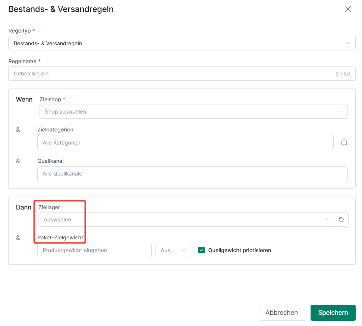
Task: Click the Speichern button
Action: tap(333, 313)
